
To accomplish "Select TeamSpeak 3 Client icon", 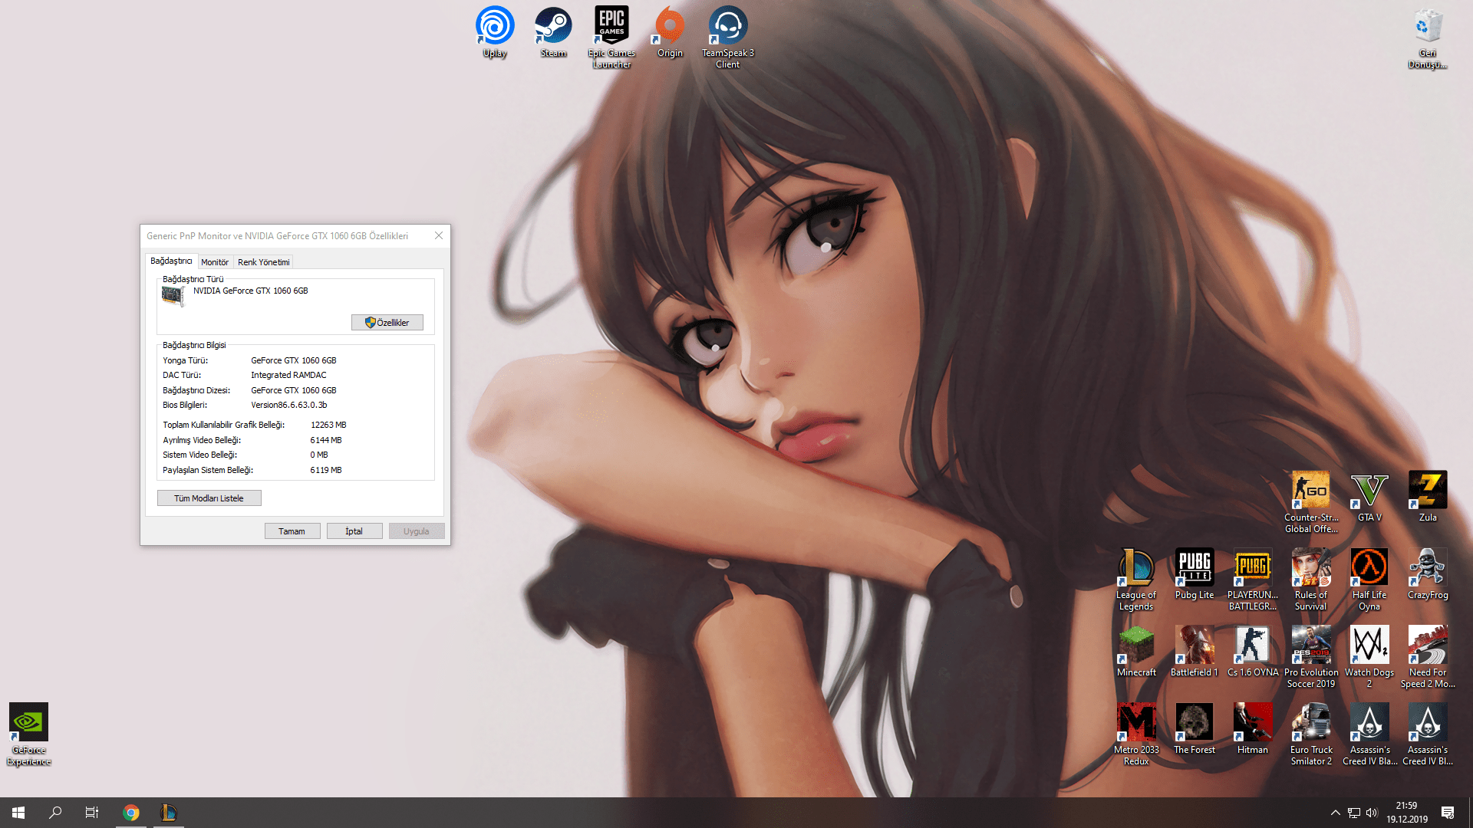I will pos(727,27).
